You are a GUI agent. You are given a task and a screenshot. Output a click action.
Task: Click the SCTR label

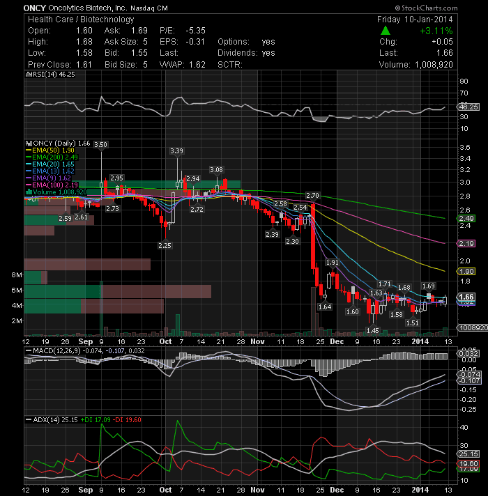[230, 65]
